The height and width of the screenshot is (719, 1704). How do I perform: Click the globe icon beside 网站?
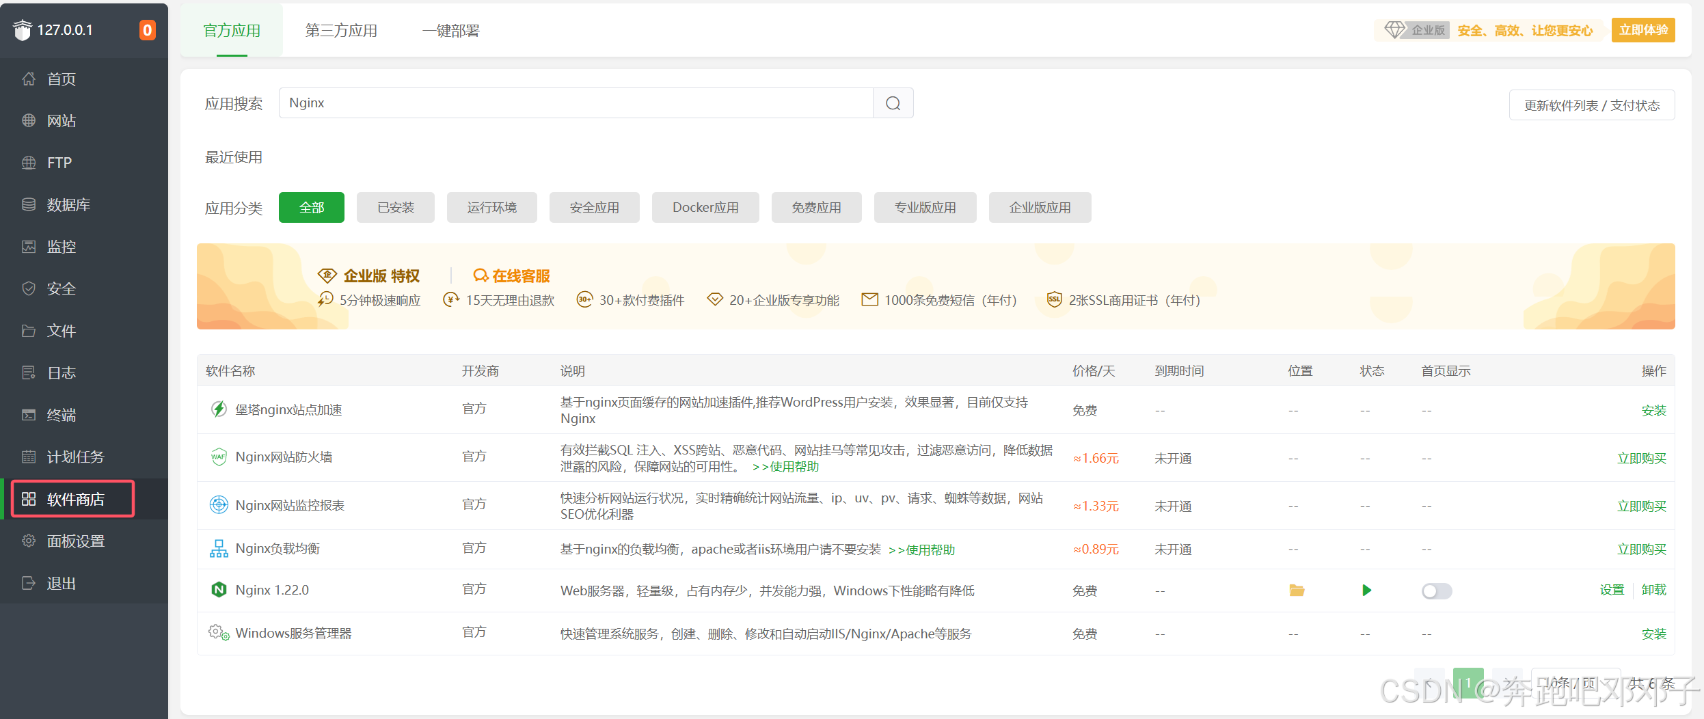(29, 120)
